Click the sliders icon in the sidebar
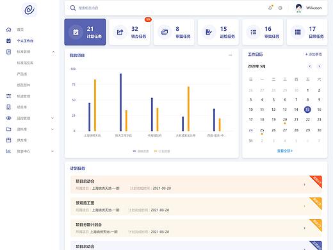 (x=8, y=96)
